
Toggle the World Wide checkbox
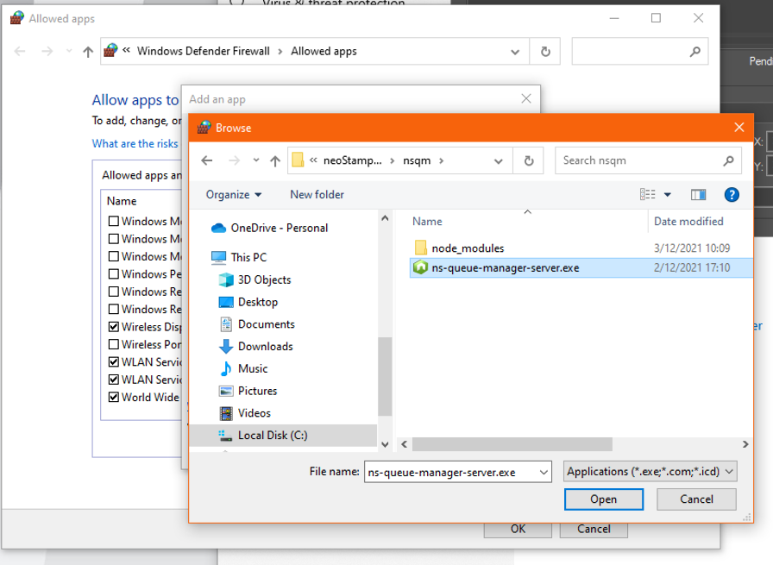[x=114, y=397]
